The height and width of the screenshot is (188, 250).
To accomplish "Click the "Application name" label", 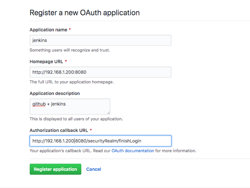I will pos(48,30).
